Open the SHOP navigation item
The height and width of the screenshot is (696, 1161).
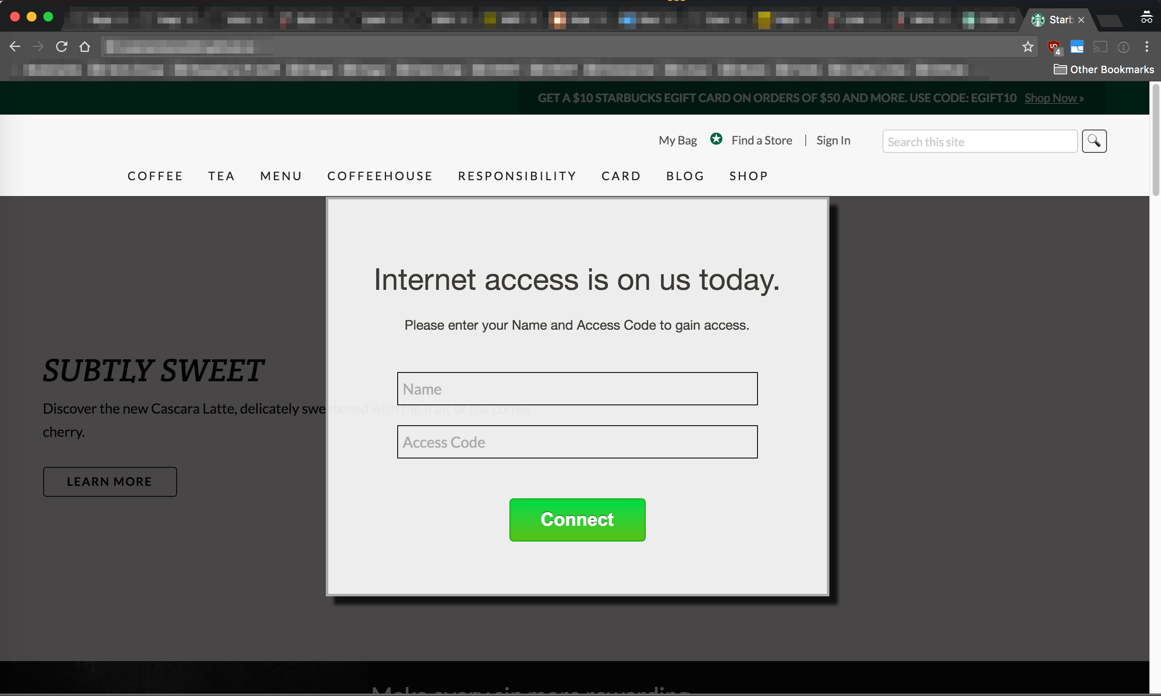748,176
